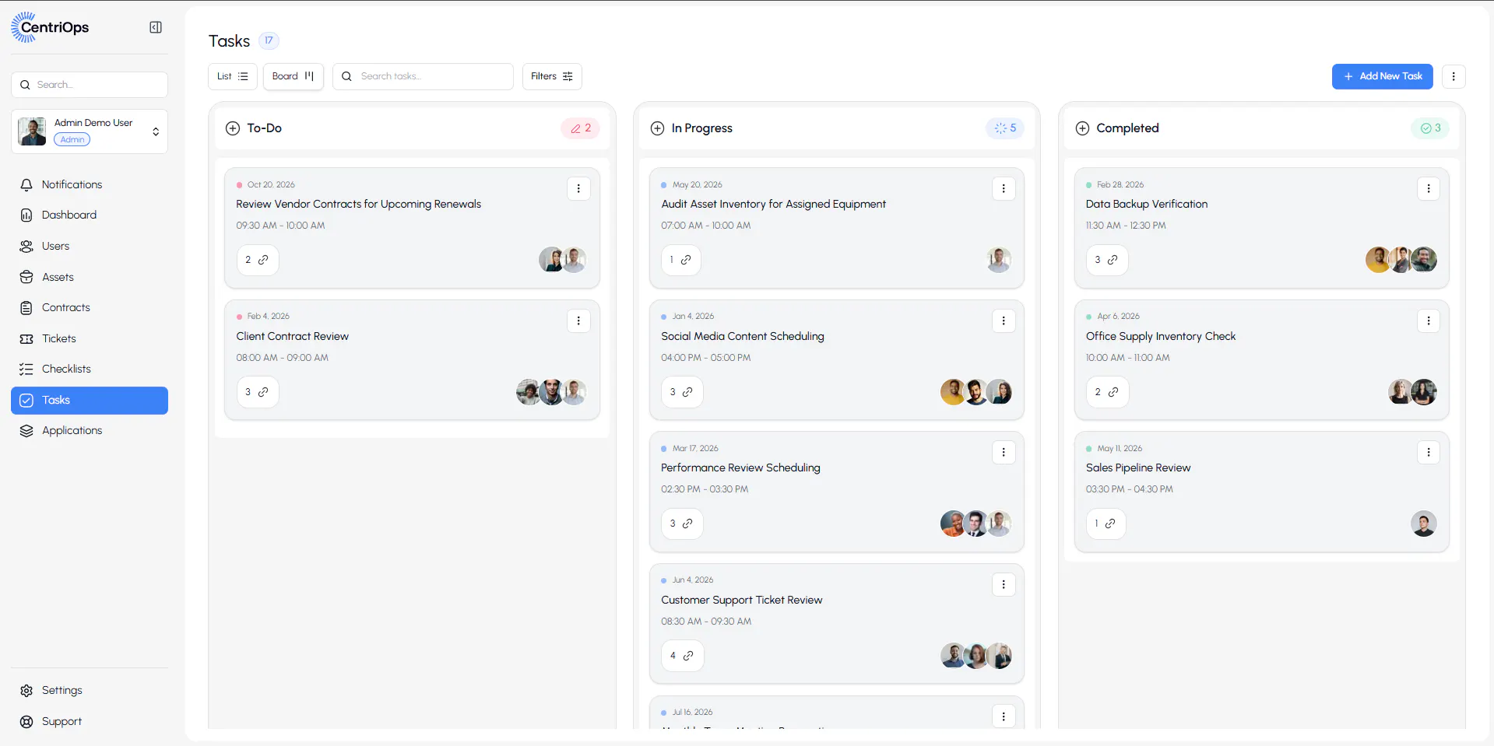Open Audit Asset Inventory for Assigned Equipment task
This screenshot has height=746, width=1494.
[774, 205]
